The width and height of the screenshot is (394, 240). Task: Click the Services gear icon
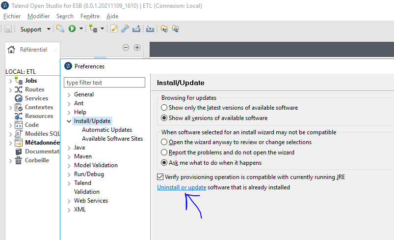(19, 98)
